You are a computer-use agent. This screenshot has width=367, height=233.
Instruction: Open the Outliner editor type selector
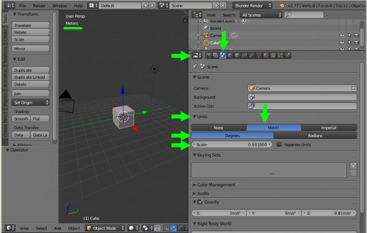(x=197, y=15)
